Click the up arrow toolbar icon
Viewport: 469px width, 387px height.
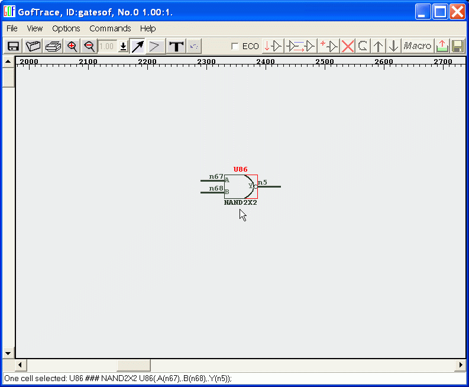pyautogui.click(x=378, y=46)
